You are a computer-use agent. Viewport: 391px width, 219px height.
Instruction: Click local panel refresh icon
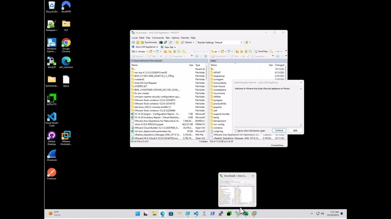click(x=179, y=51)
